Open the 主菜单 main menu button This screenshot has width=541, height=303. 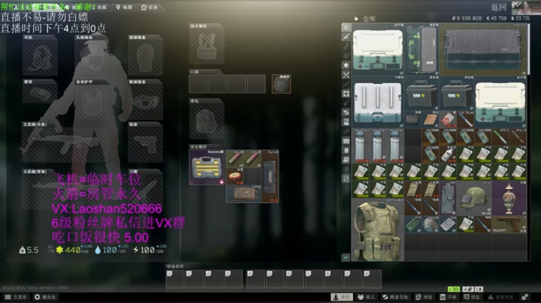[16, 297]
